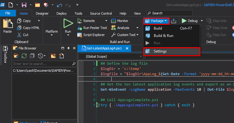Image resolution: width=234 pixels, height=123 pixels.
Task: Select Build from the Package menu
Action: click(172, 28)
